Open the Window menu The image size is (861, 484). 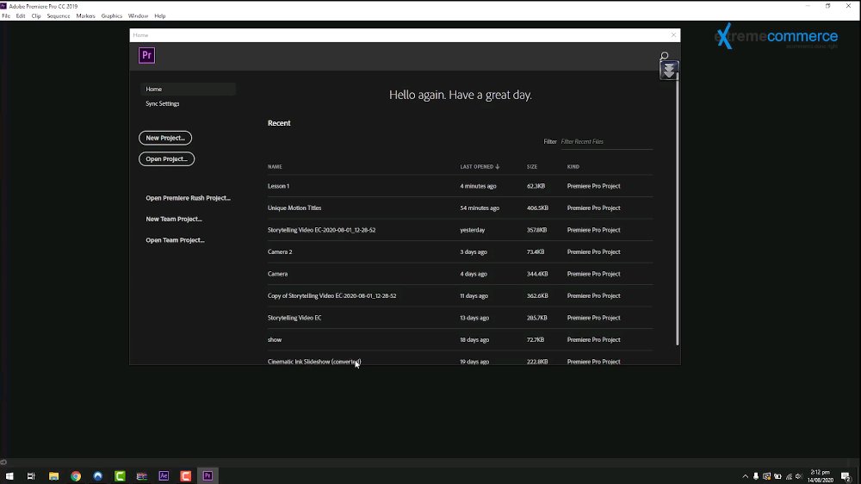[138, 16]
